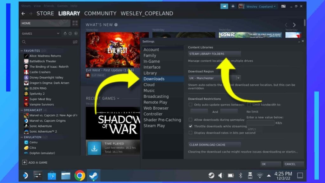Click the advanced filter icon beside search
325x183 pixels.
point(75,42)
